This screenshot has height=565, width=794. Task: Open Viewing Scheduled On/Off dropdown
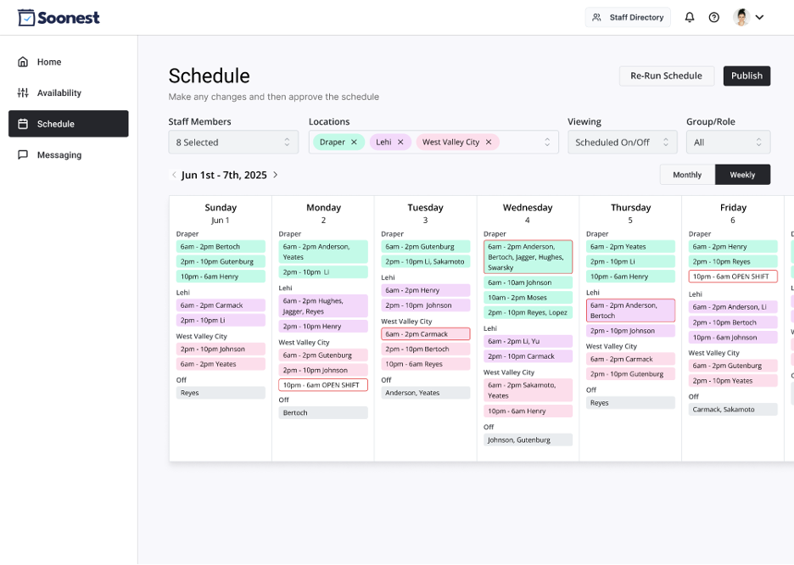coord(622,143)
